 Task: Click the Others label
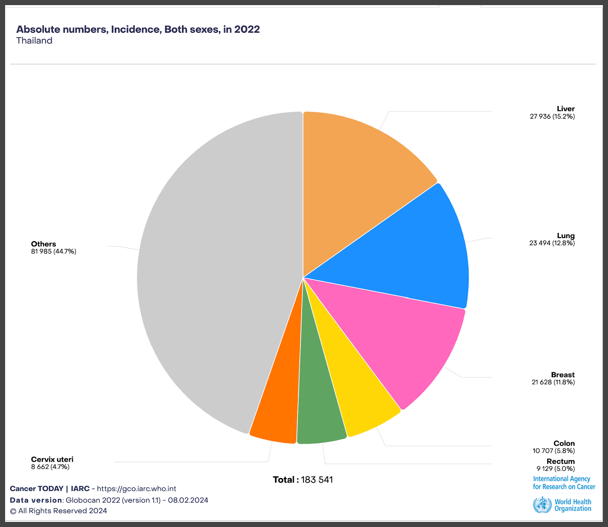[43, 244]
